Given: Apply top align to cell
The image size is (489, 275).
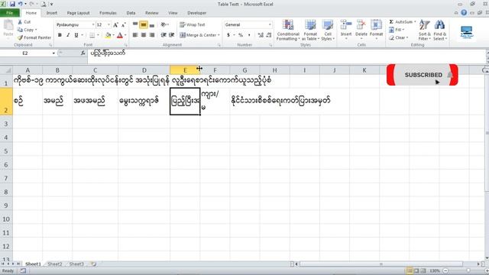Looking at the screenshot, I should 135,24.
